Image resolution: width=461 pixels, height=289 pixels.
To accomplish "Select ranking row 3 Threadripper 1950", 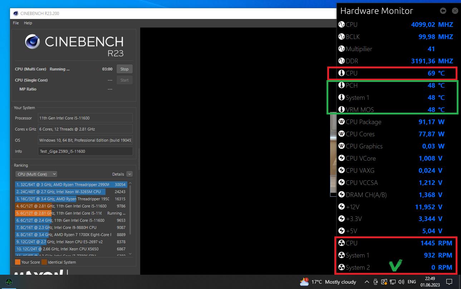I will point(71,199).
